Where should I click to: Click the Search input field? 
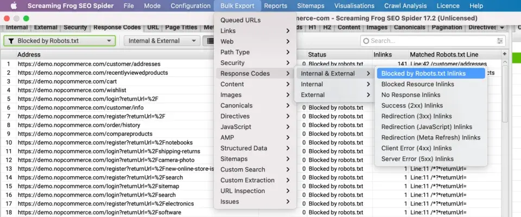[433, 41]
